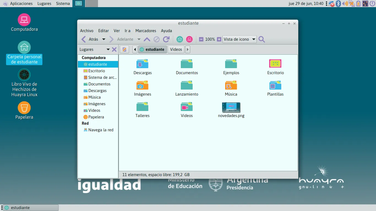This screenshot has height=211, width=376.
Task: Open the Vista de icono view selector
Action: 239,39
